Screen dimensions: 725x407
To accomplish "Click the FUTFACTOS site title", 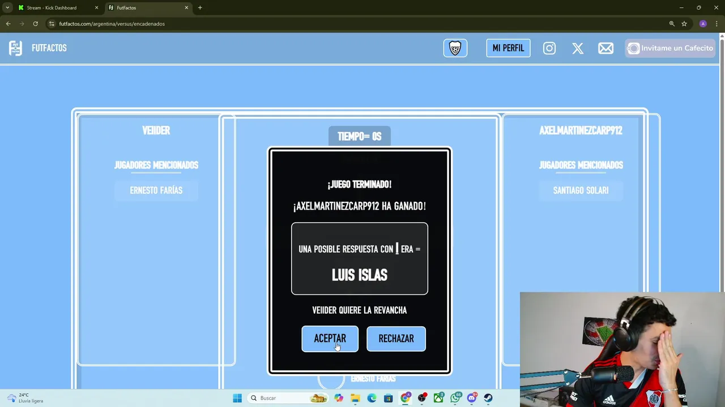I will tap(49, 48).
